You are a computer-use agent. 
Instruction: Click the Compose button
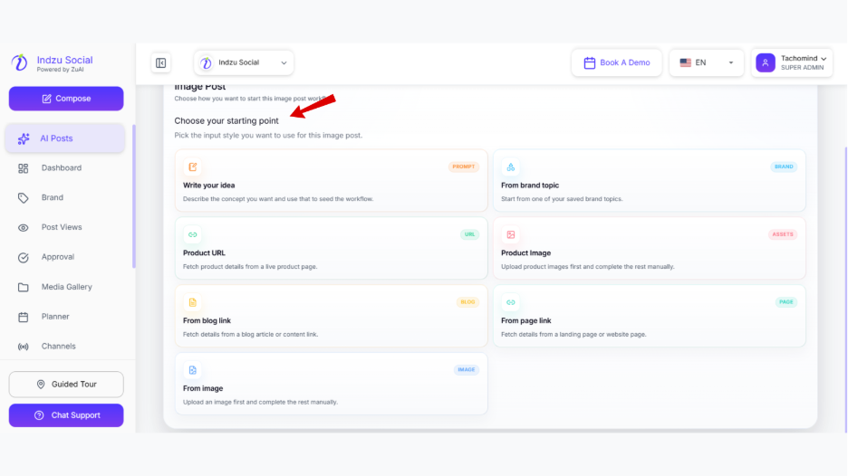[x=66, y=99]
